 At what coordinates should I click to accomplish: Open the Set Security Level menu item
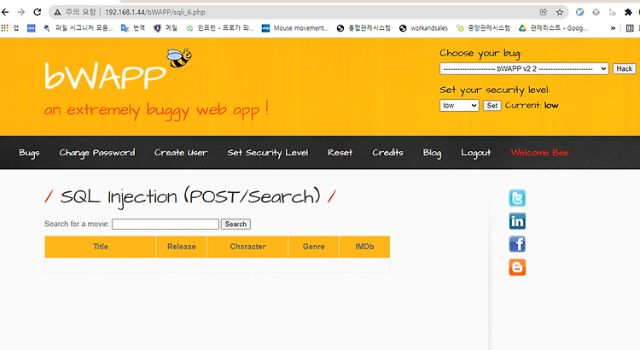pos(268,153)
